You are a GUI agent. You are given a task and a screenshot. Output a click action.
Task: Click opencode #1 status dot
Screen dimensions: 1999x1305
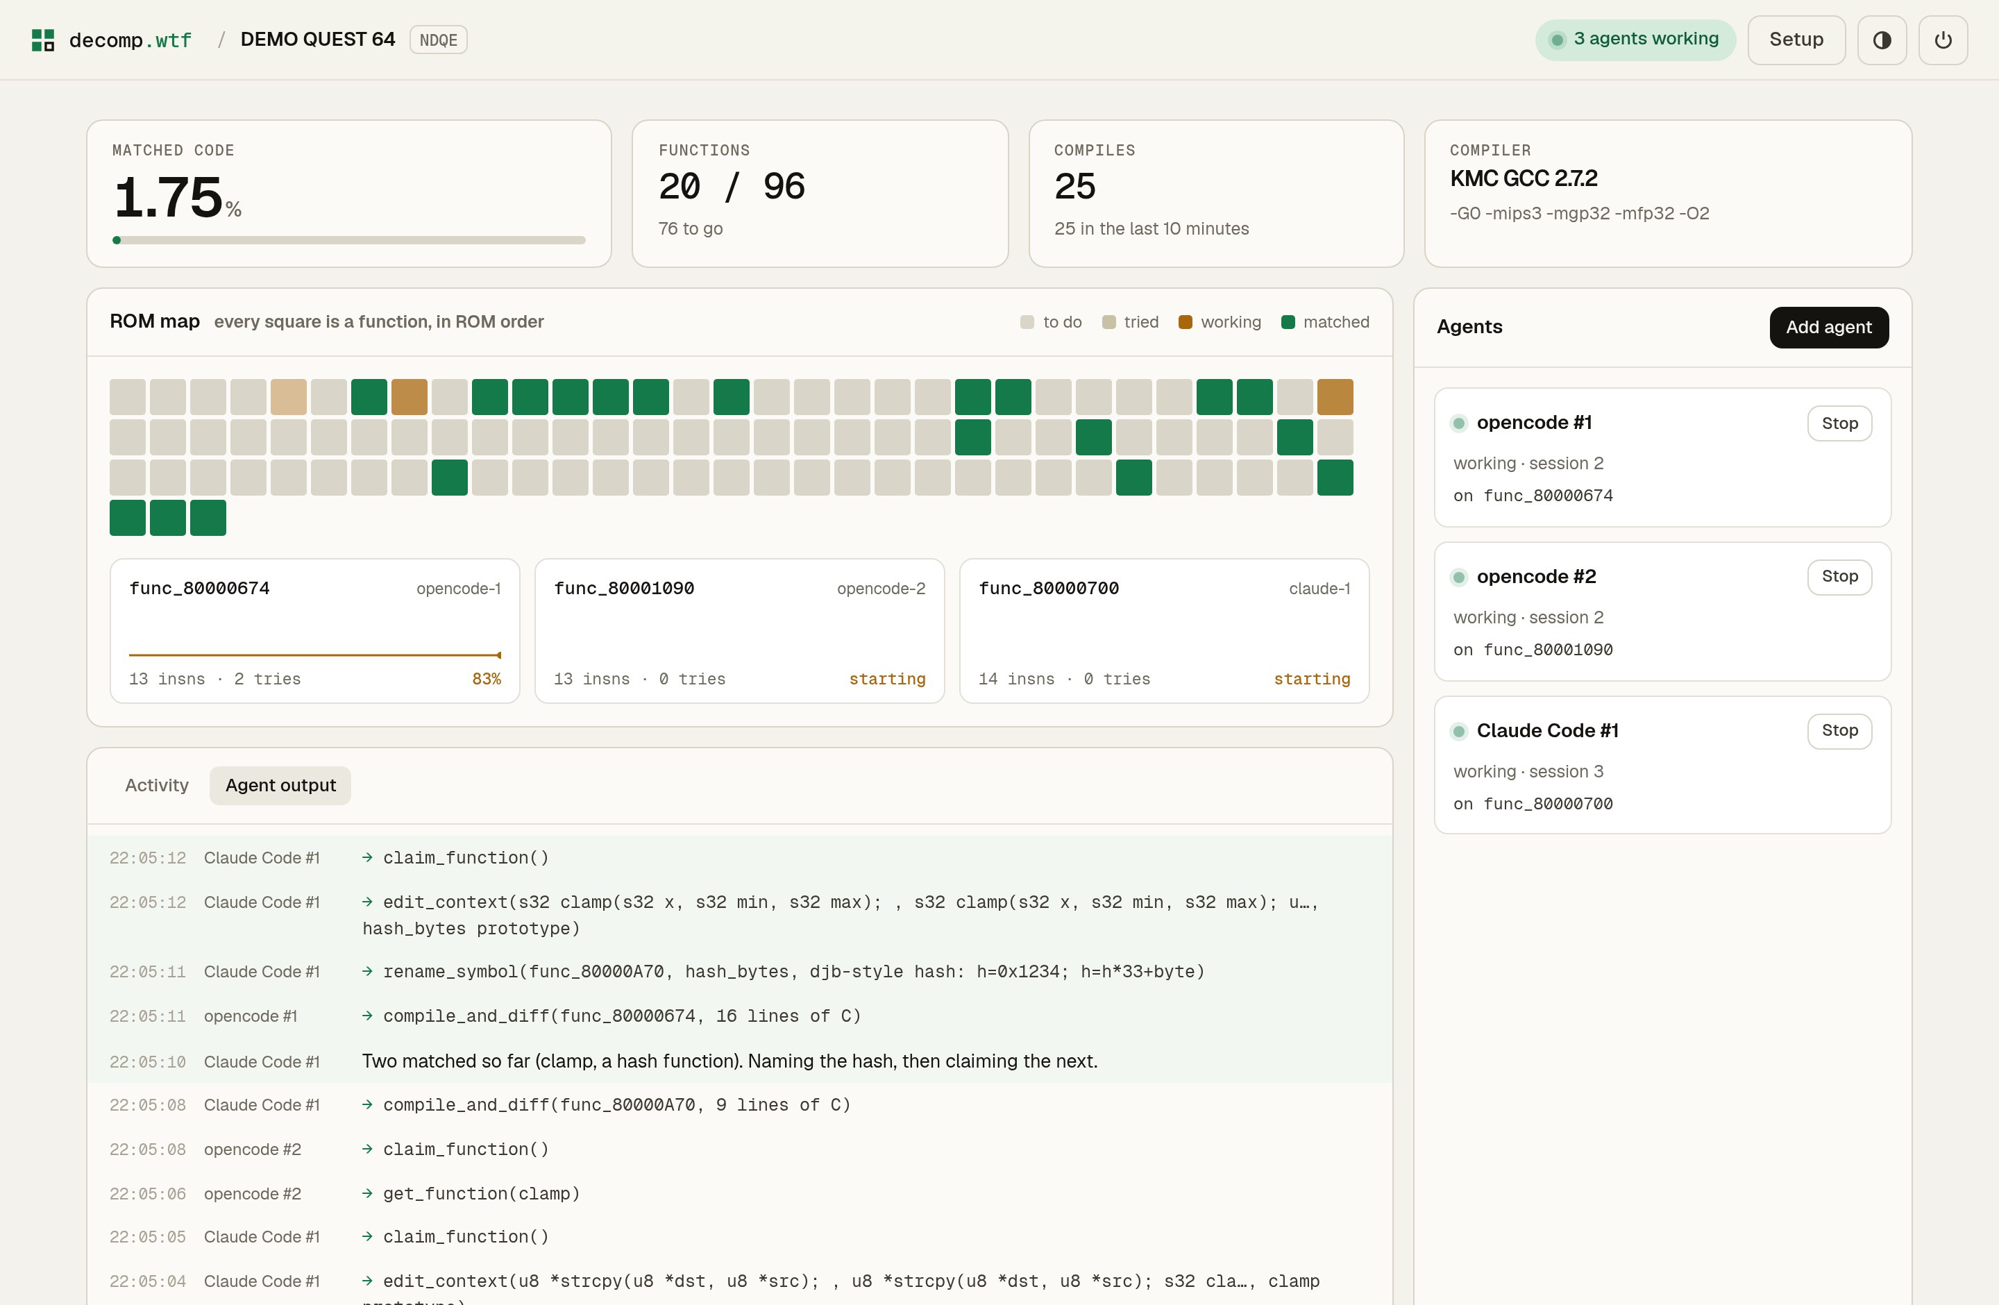pos(1459,423)
